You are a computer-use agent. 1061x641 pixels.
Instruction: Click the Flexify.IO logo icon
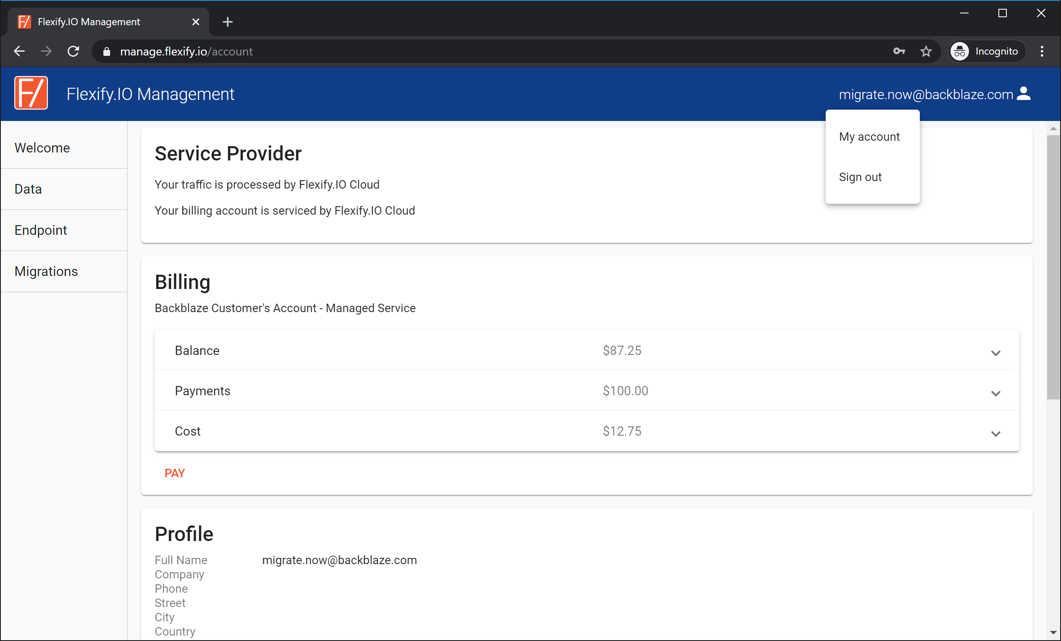coord(31,93)
